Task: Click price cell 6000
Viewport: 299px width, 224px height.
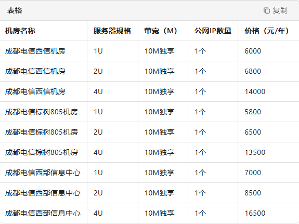Action: [253, 51]
